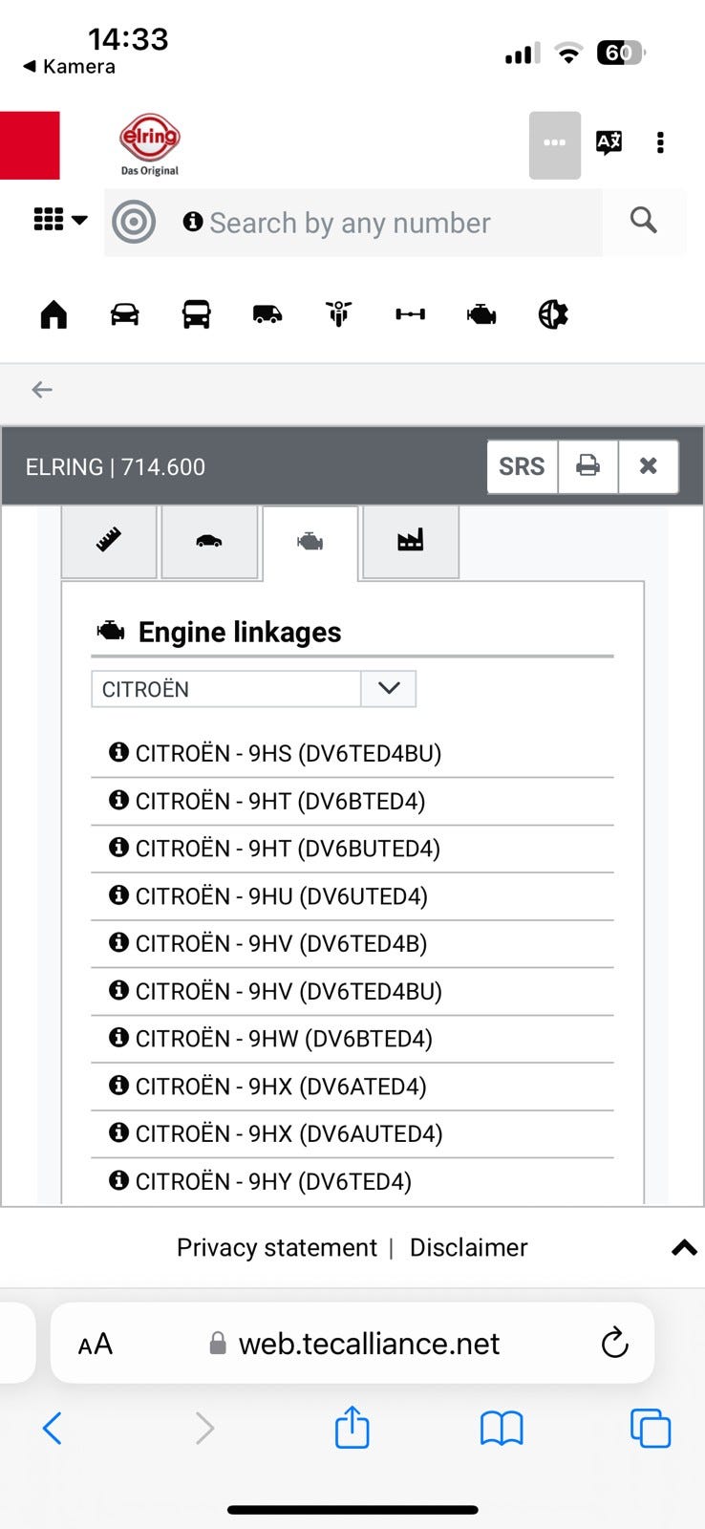
Task: Select row CITROËN - 9HS (DV6TED4BU)
Action: pos(352,754)
